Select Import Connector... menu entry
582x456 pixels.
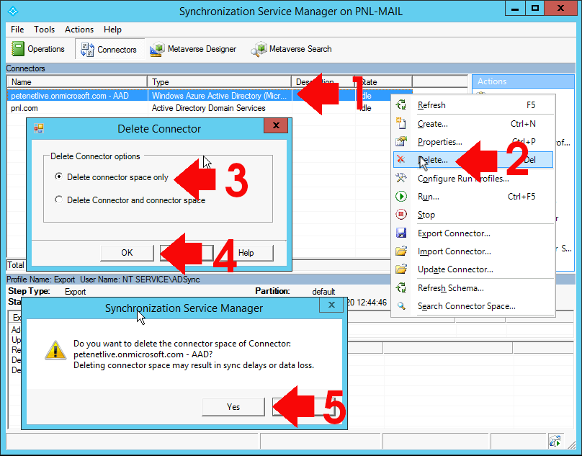(x=473, y=251)
